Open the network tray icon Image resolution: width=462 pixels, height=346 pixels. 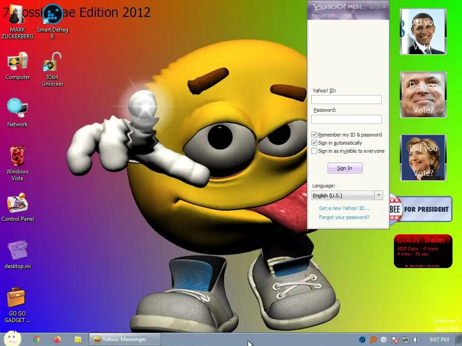tap(406, 340)
